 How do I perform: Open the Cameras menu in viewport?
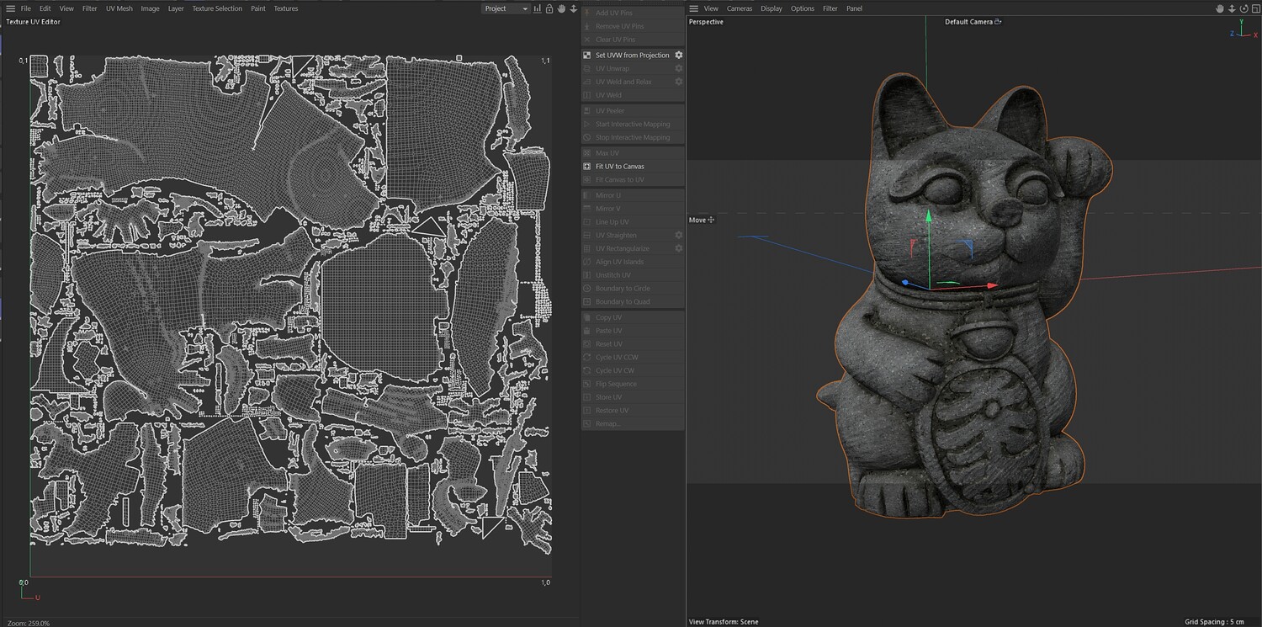pyautogui.click(x=740, y=8)
